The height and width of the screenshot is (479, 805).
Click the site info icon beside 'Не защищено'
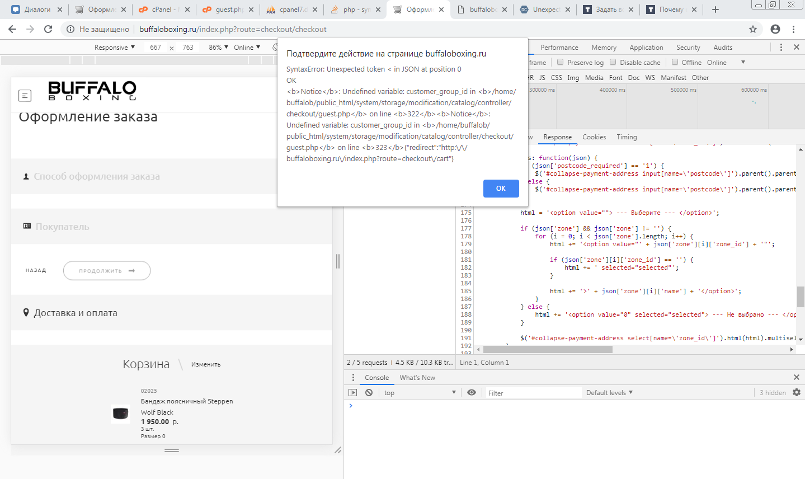70,29
